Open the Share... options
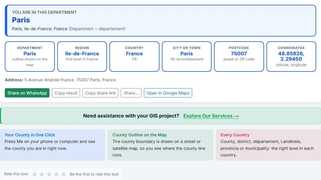The image size is (321, 180). coord(131,93)
